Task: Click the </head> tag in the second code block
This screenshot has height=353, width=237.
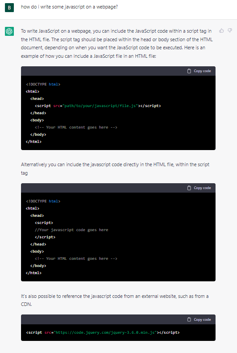Action: coord(38,244)
